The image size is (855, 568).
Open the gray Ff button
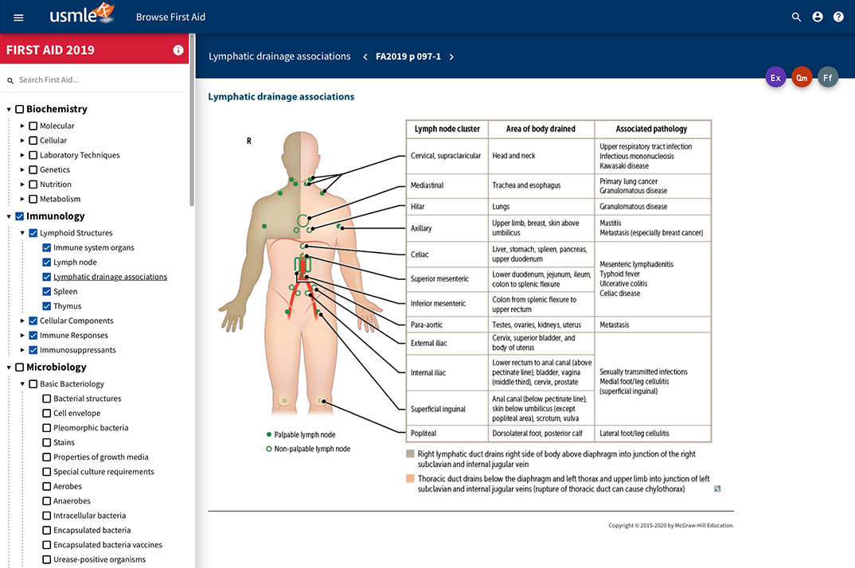(828, 77)
